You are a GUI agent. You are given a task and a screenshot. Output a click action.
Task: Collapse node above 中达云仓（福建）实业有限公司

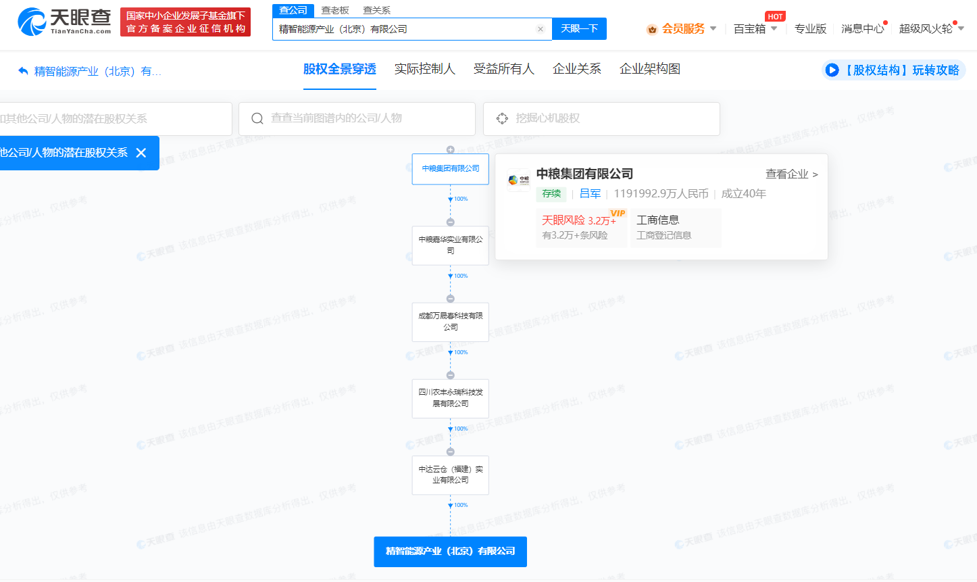point(451,452)
